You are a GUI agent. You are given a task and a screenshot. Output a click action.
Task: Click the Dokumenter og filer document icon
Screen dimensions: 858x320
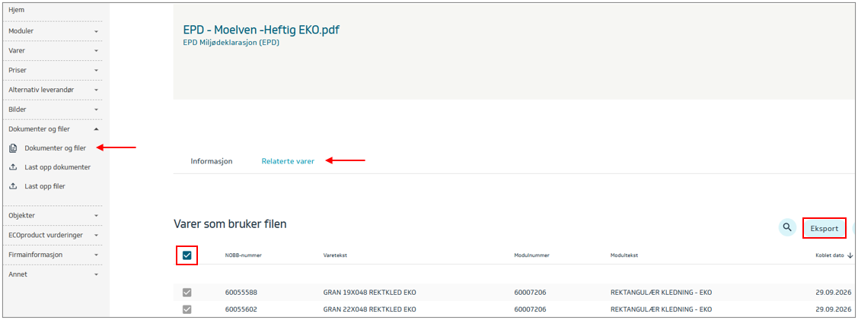click(x=13, y=148)
